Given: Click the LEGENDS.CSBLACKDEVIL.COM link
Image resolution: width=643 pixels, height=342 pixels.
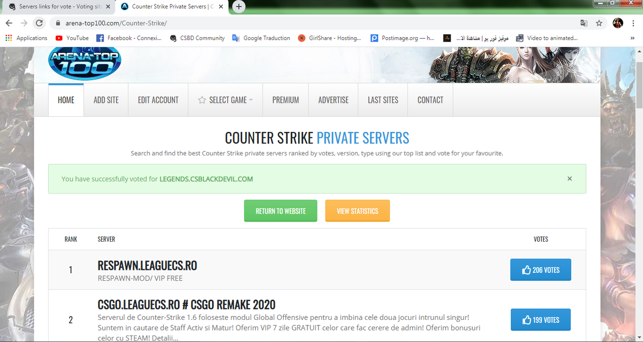Looking at the screenshot, I should click(x=206, y=179).
